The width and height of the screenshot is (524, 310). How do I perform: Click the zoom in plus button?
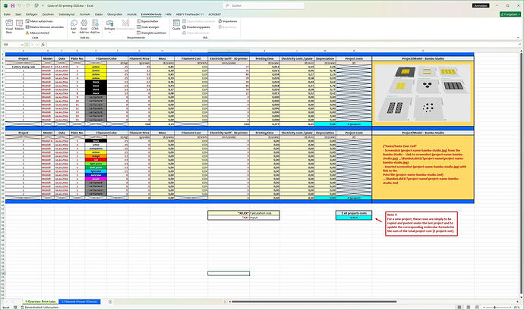510,307
